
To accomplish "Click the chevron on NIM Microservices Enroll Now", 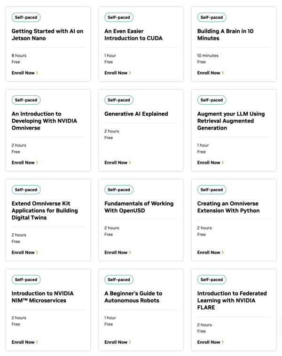I will click(x=37, y=342).
